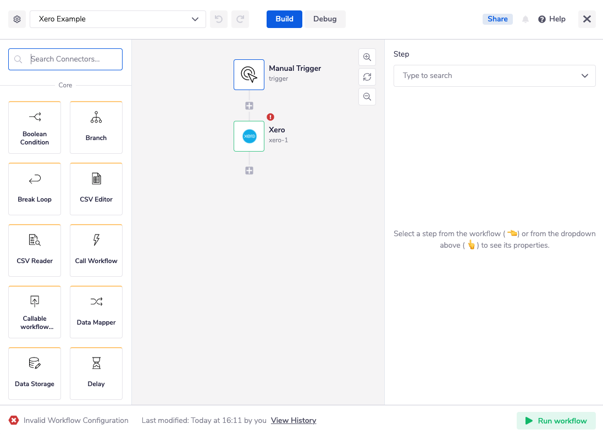Viewport: 603px width, 435px height.
Task: Click the Xero step on the canvas
Action: point(249,136)
